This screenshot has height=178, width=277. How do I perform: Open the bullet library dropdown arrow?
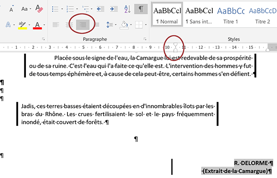tap(62, 9)
